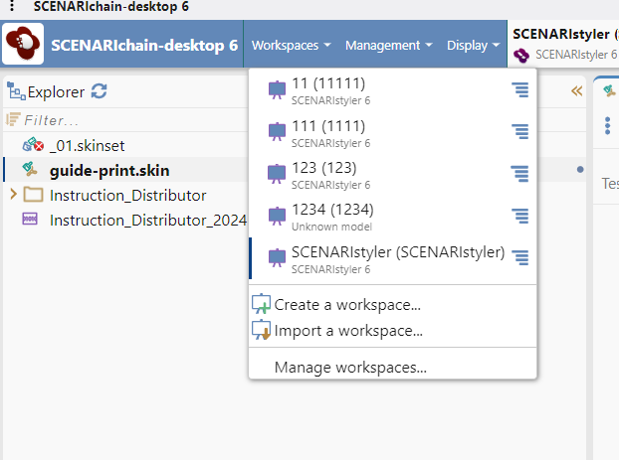This screenshot has width=619, height=460.
Task: Refresh the Explorer panel
Action: 99,91
